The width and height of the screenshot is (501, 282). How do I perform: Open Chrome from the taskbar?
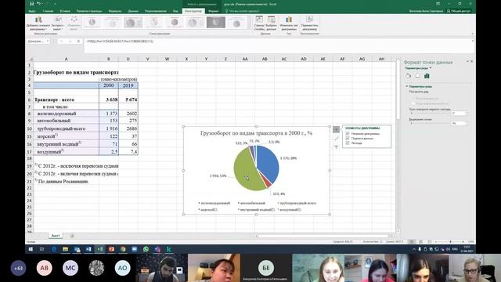point(123,249)
